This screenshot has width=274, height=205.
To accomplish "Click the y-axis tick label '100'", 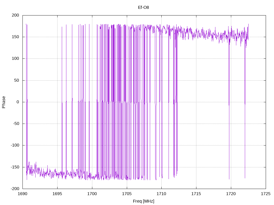I will pos(15,58).
